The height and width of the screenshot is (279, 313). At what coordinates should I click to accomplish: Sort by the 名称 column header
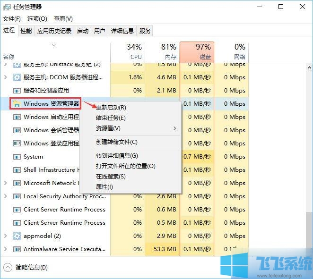55,52
